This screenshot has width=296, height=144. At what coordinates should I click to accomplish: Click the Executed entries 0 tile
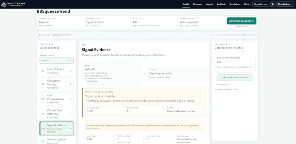(159, 138)
